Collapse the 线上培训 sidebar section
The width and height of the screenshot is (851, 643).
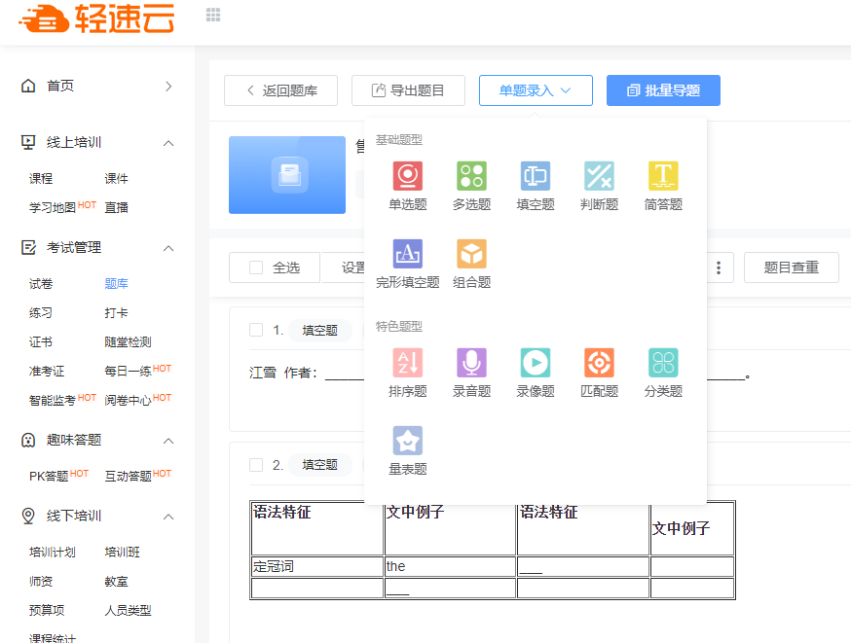[x=168, y=143]
